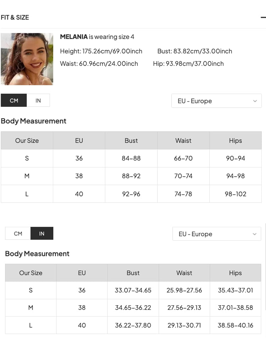Screen dimensions: 266x355
Task: Click the 'Our Size' header in lower table
Action: 31,273
